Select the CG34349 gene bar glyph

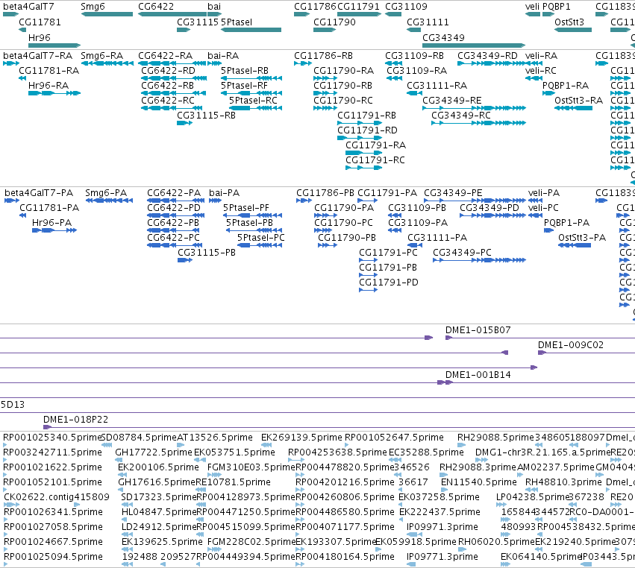click(x=474, y=45)
